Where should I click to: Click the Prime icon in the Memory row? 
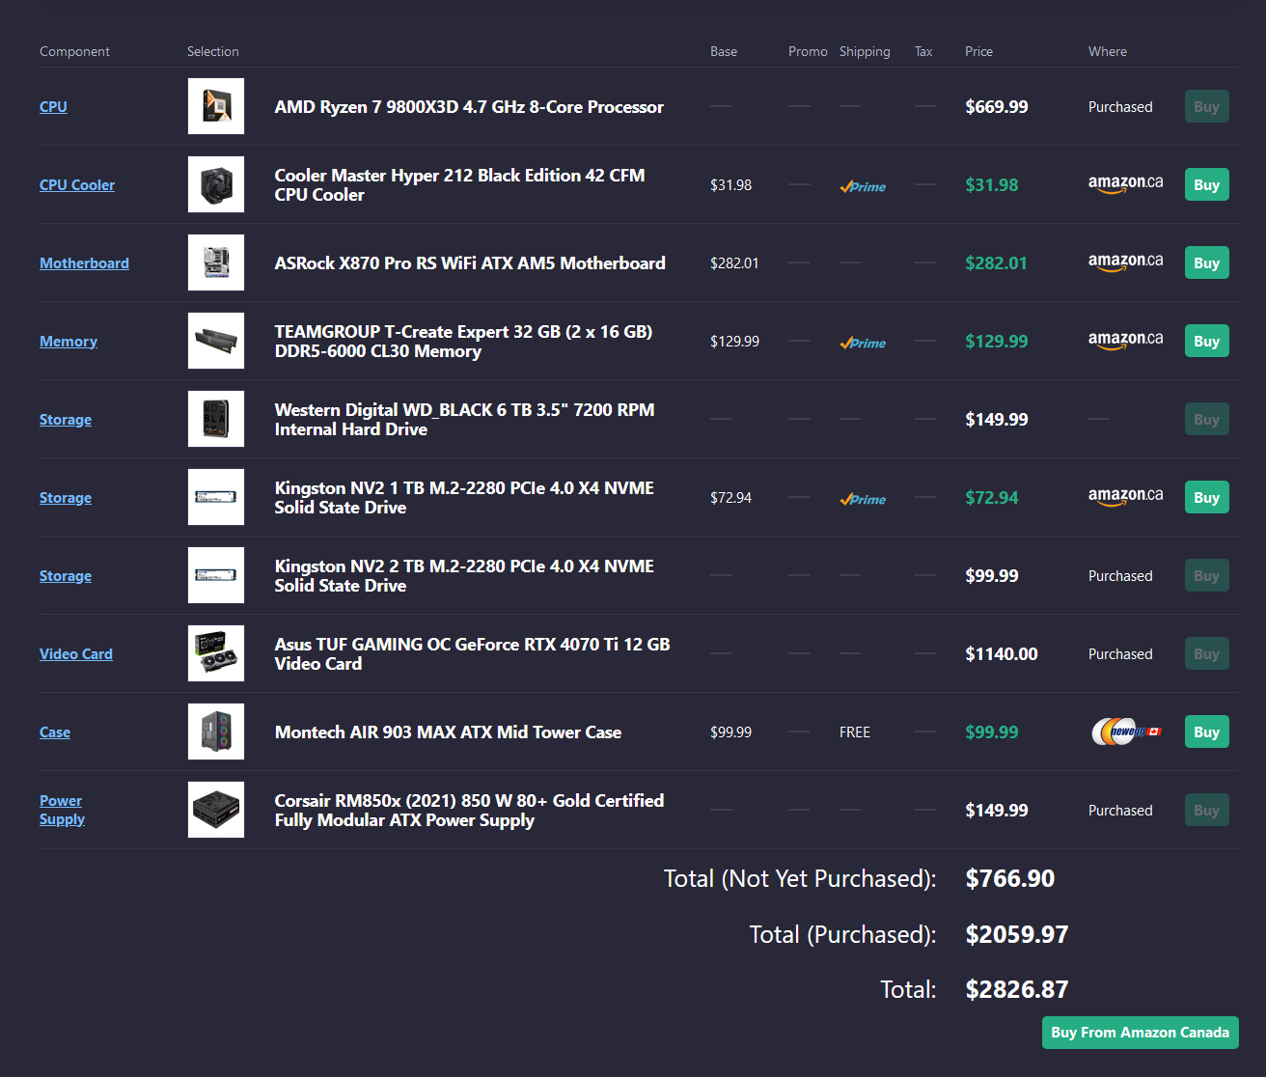[x=863, y=343]
